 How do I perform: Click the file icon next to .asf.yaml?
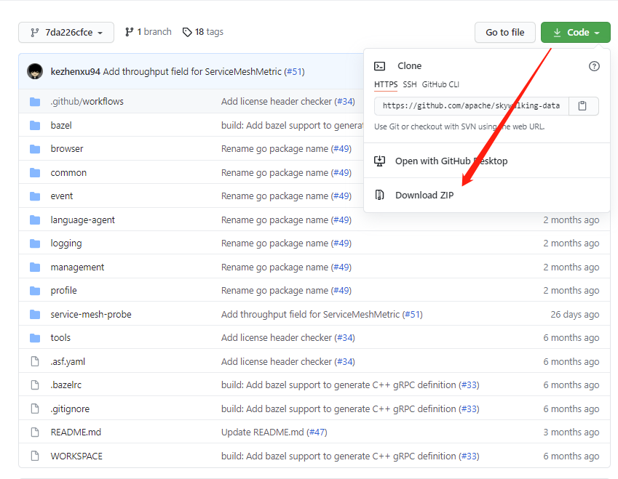click(x=35, y=361)
